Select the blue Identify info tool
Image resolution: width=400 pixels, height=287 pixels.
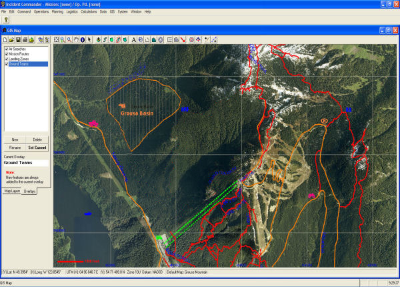click(x=83, y=39)
